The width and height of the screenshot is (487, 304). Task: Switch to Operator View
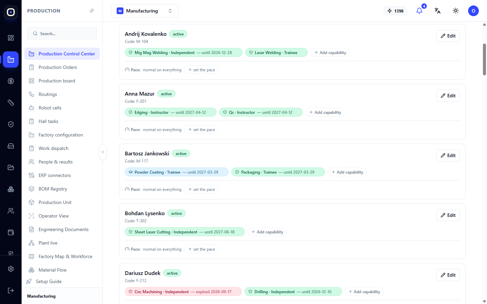(x=62, y=216)
